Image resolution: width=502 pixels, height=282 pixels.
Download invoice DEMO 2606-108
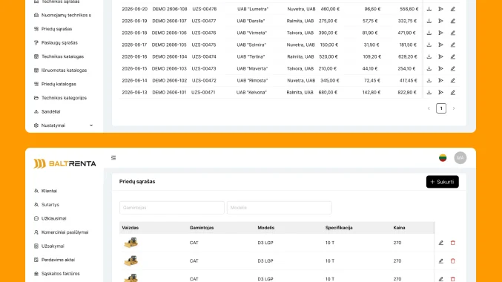pos(429,9)
